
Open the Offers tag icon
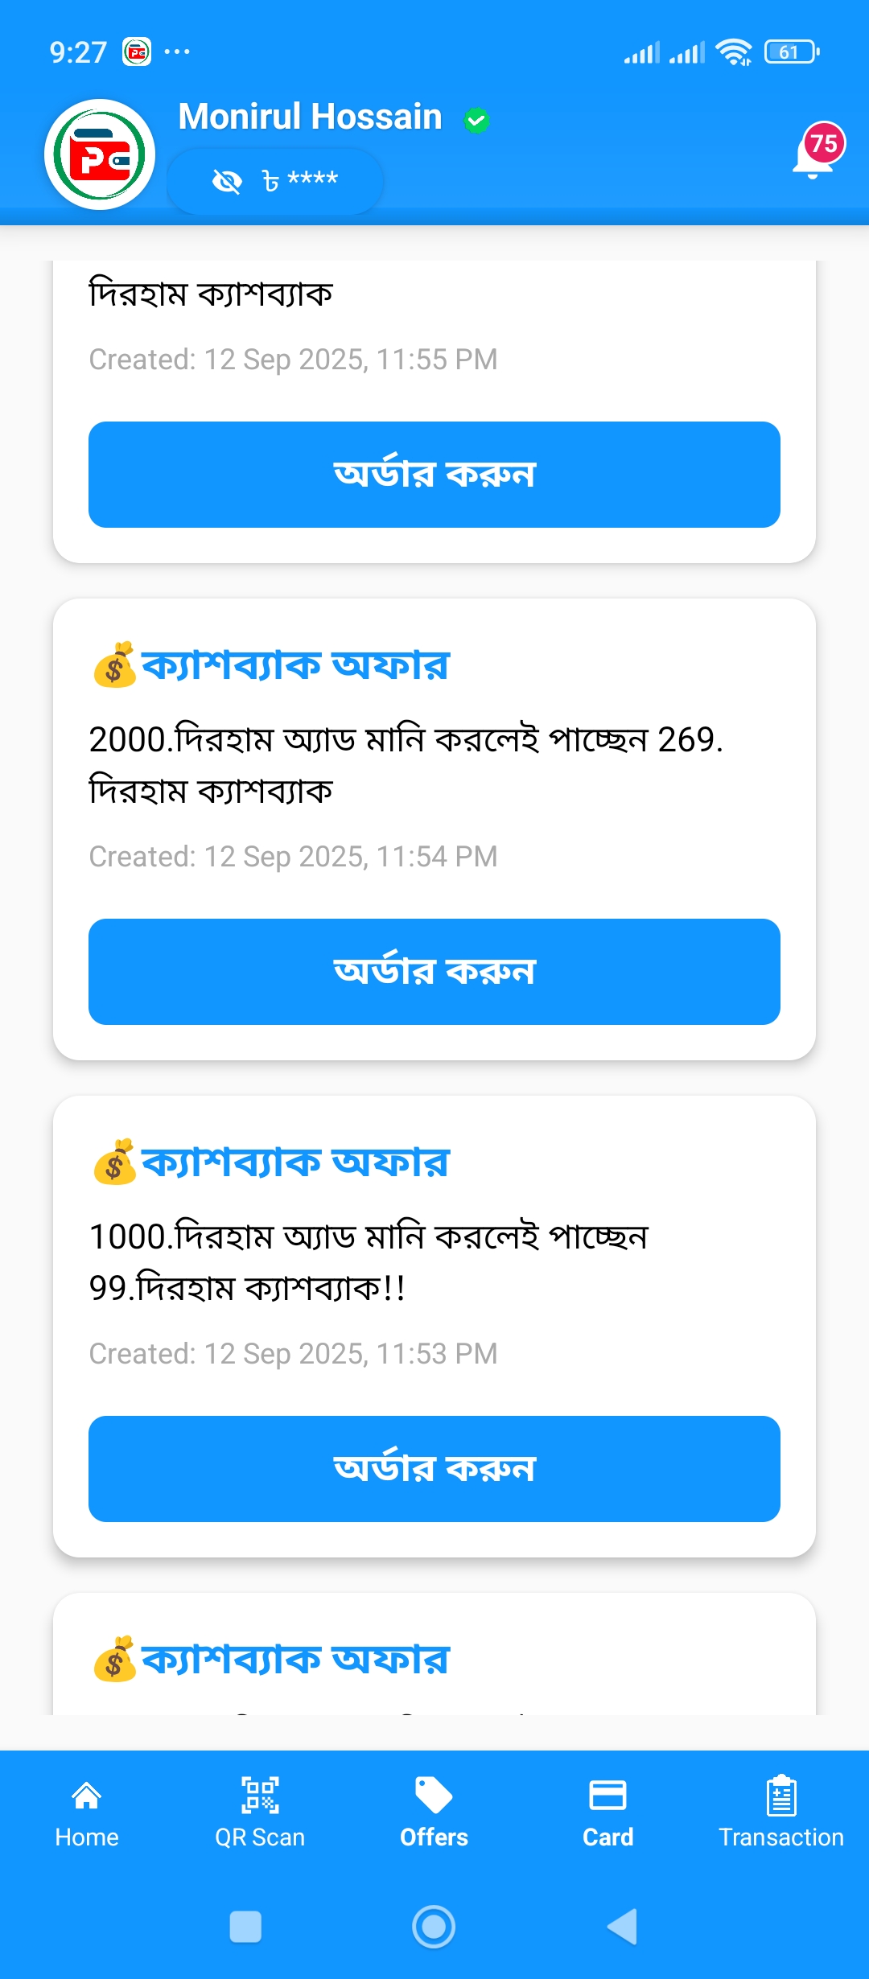tap(434, 1796)
